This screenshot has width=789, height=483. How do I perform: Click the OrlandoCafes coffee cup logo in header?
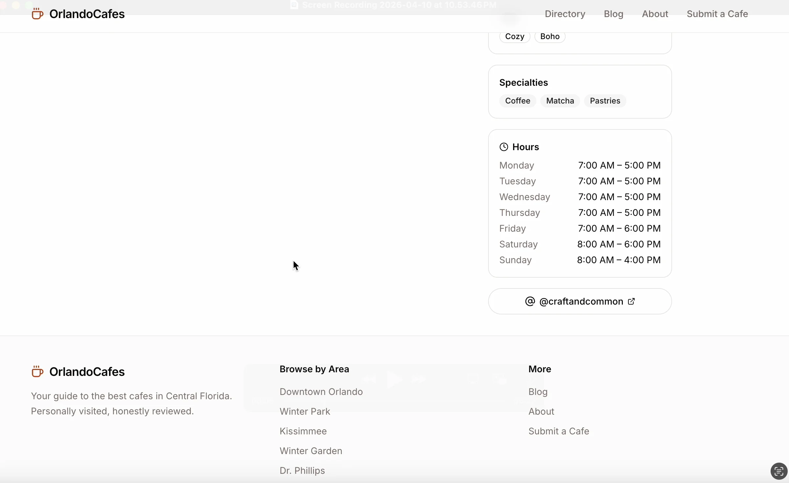37,14
